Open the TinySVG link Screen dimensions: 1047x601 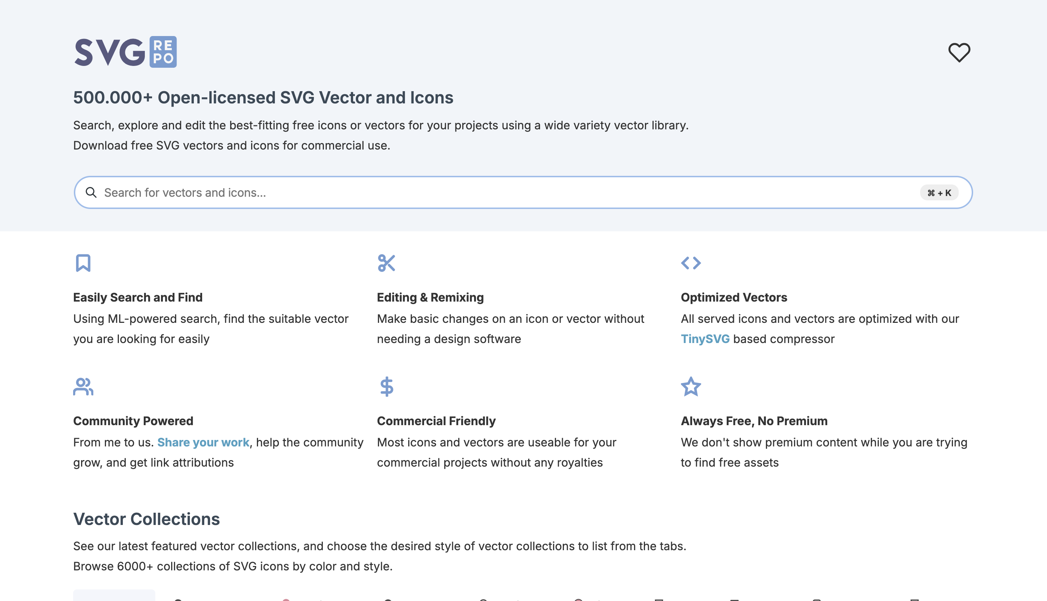point(705,338)
